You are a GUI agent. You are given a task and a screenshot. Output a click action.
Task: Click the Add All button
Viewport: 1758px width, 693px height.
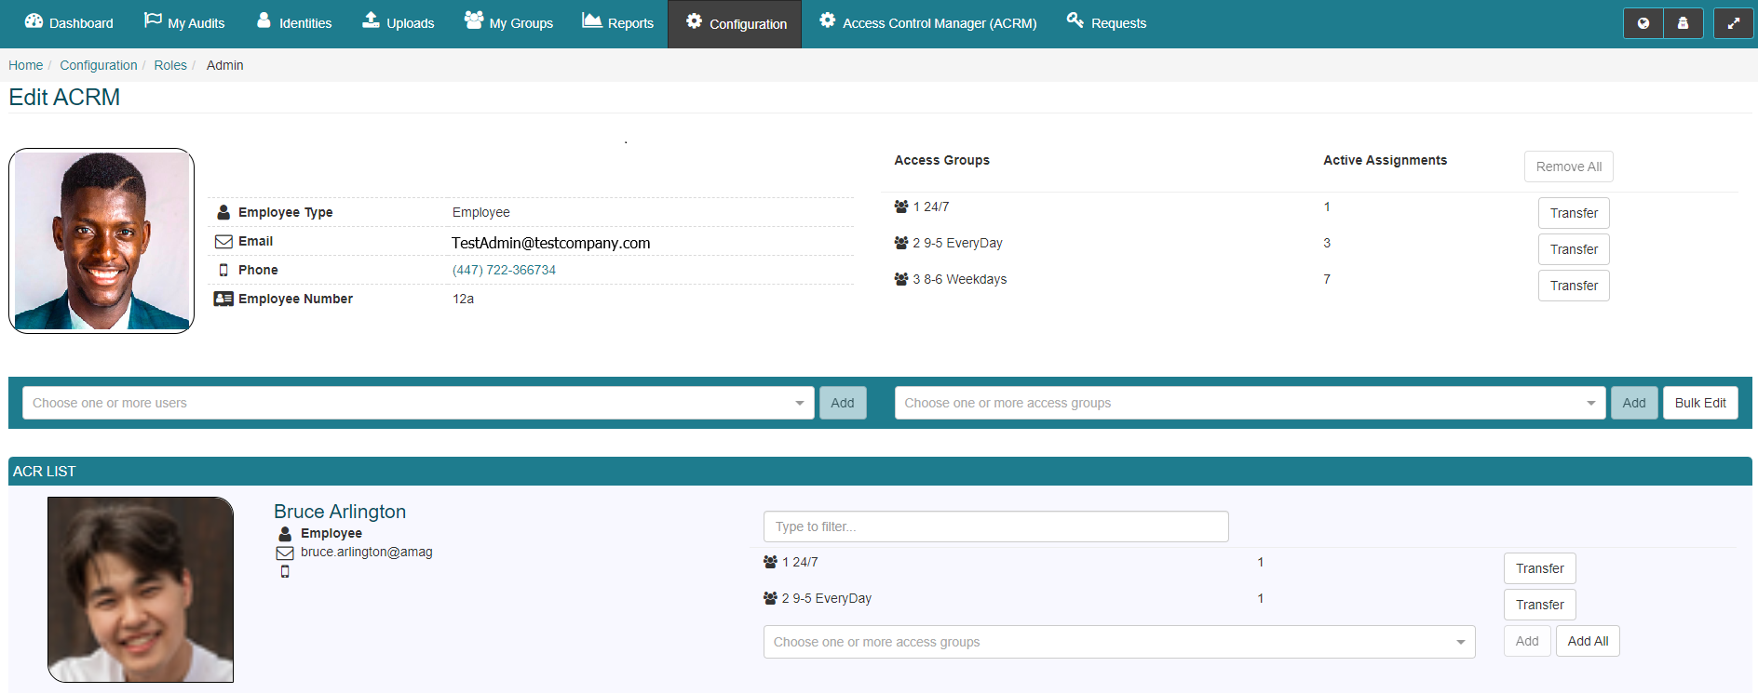click(x=1588, y=641)
